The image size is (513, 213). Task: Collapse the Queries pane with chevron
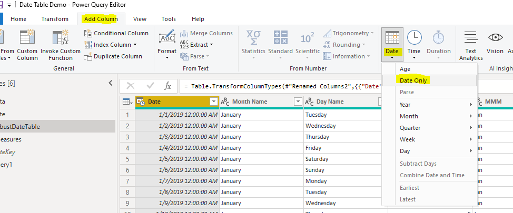pos(111,83)
